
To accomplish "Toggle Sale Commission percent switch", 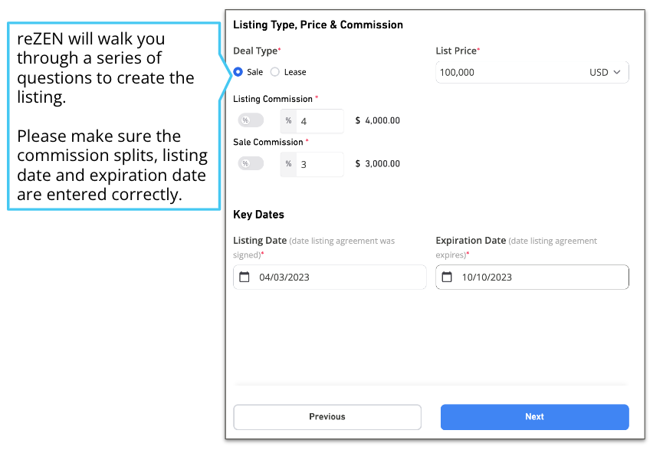I will [x=251, y=164].
